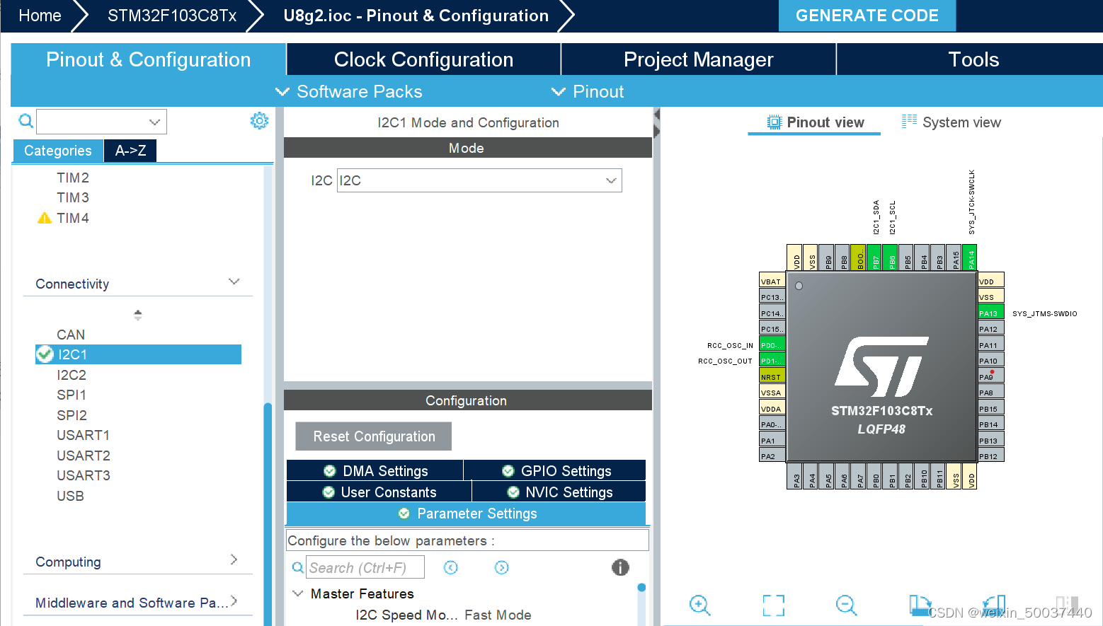Open the User Constants tab

[x=379, y=492]
